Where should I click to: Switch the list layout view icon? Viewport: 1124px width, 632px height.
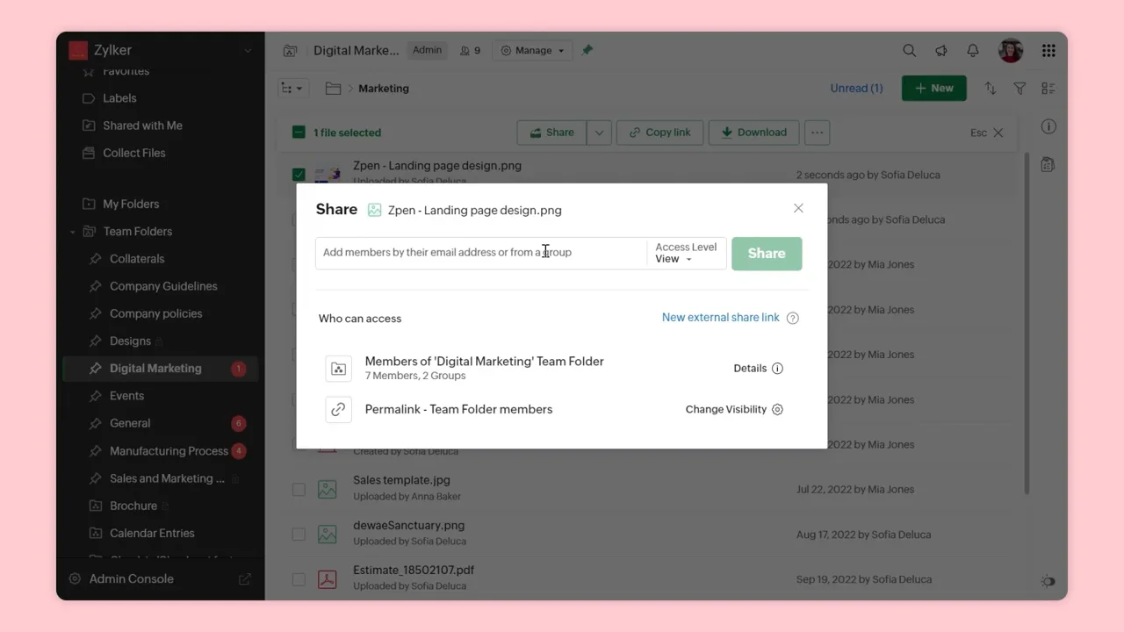[1048, 89]
